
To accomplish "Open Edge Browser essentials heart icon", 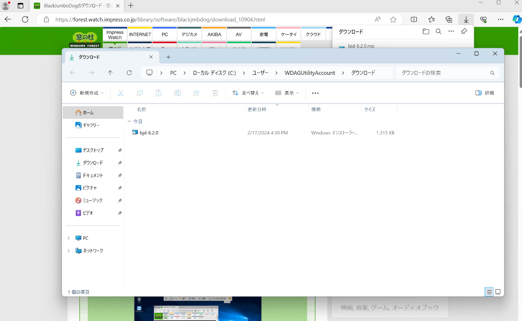I will (x=484, y=19).
